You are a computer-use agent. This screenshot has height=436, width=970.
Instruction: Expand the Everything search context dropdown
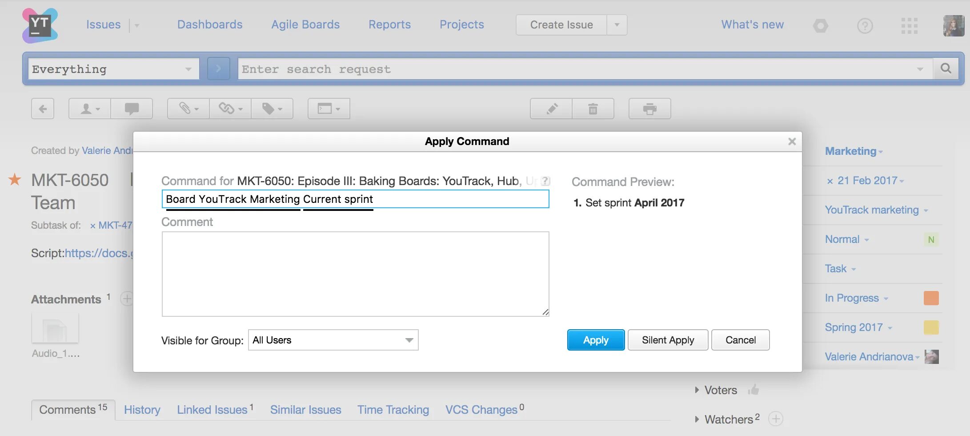[x=187, y=69]
